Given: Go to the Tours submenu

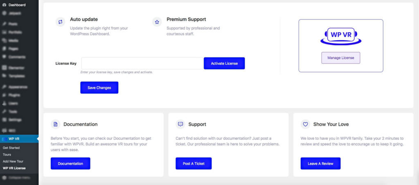Looking at the screenshot, I should (x=7, y=155).
